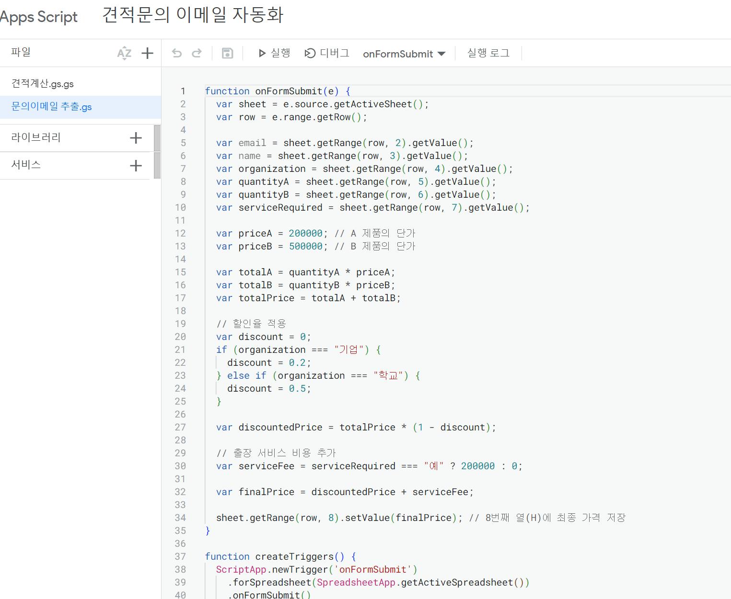
Task: Sort files alphabetically with AZ icon
Action: click(124, 53)
